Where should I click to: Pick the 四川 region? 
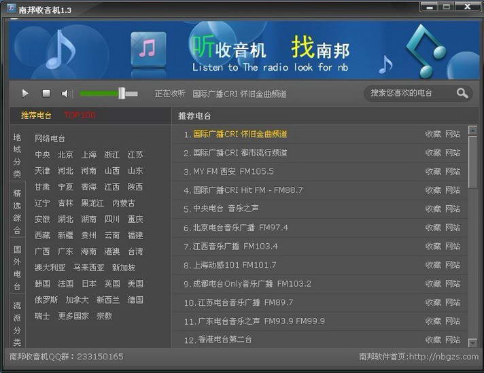tap(112, 219)
